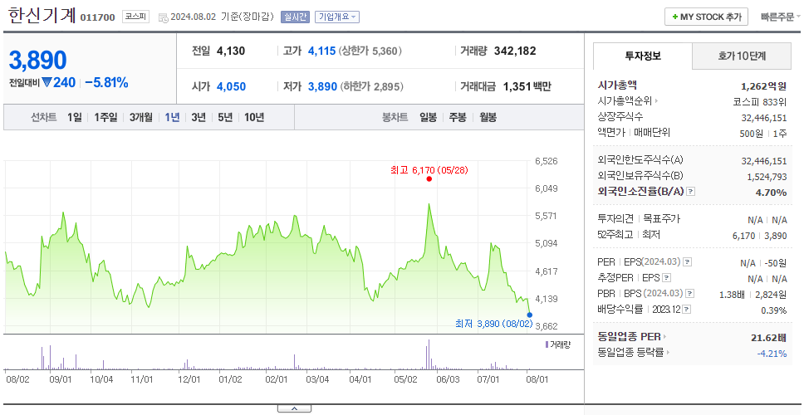Click the calendar icon beside 2024.08.02

click(163, 17)
